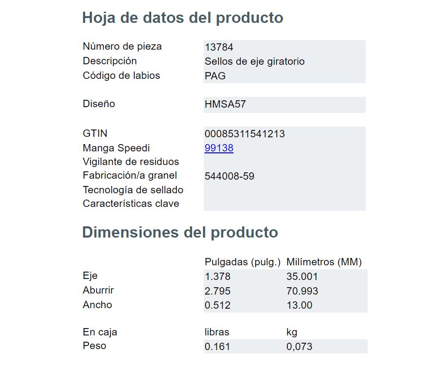
Task: Click the Pulgadas (pulg.) column header
Action: pos(243,262)
